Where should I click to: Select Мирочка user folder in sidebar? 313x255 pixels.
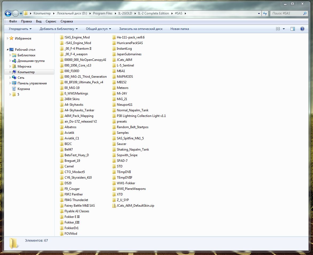pos(24,66)
